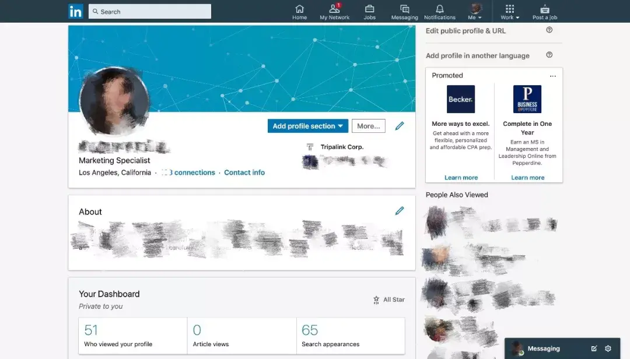Expand the Me profile menu

(x=475, y=12)
